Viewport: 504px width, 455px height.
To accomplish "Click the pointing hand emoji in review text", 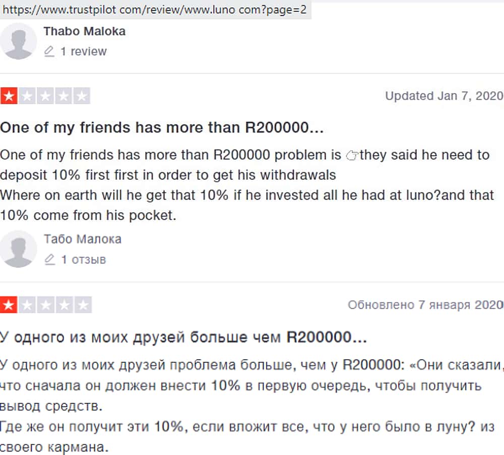I will [352, 156].
